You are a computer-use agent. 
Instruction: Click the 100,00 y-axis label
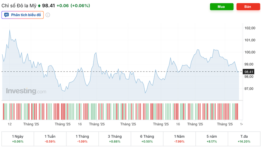[250, 52]
